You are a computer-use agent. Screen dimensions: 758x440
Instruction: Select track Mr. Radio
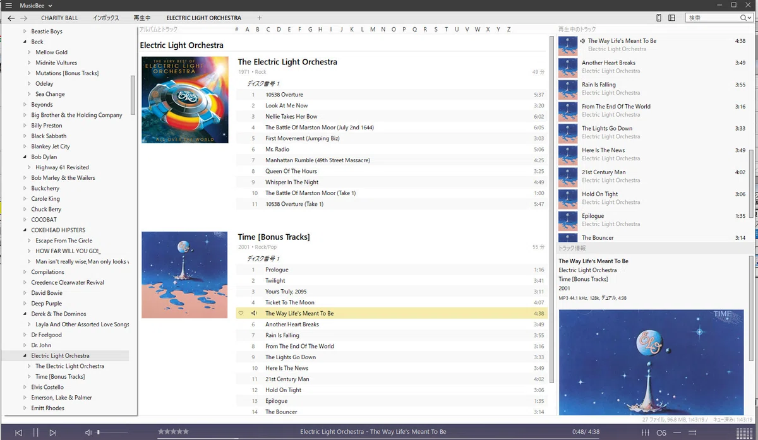point(390,149)
